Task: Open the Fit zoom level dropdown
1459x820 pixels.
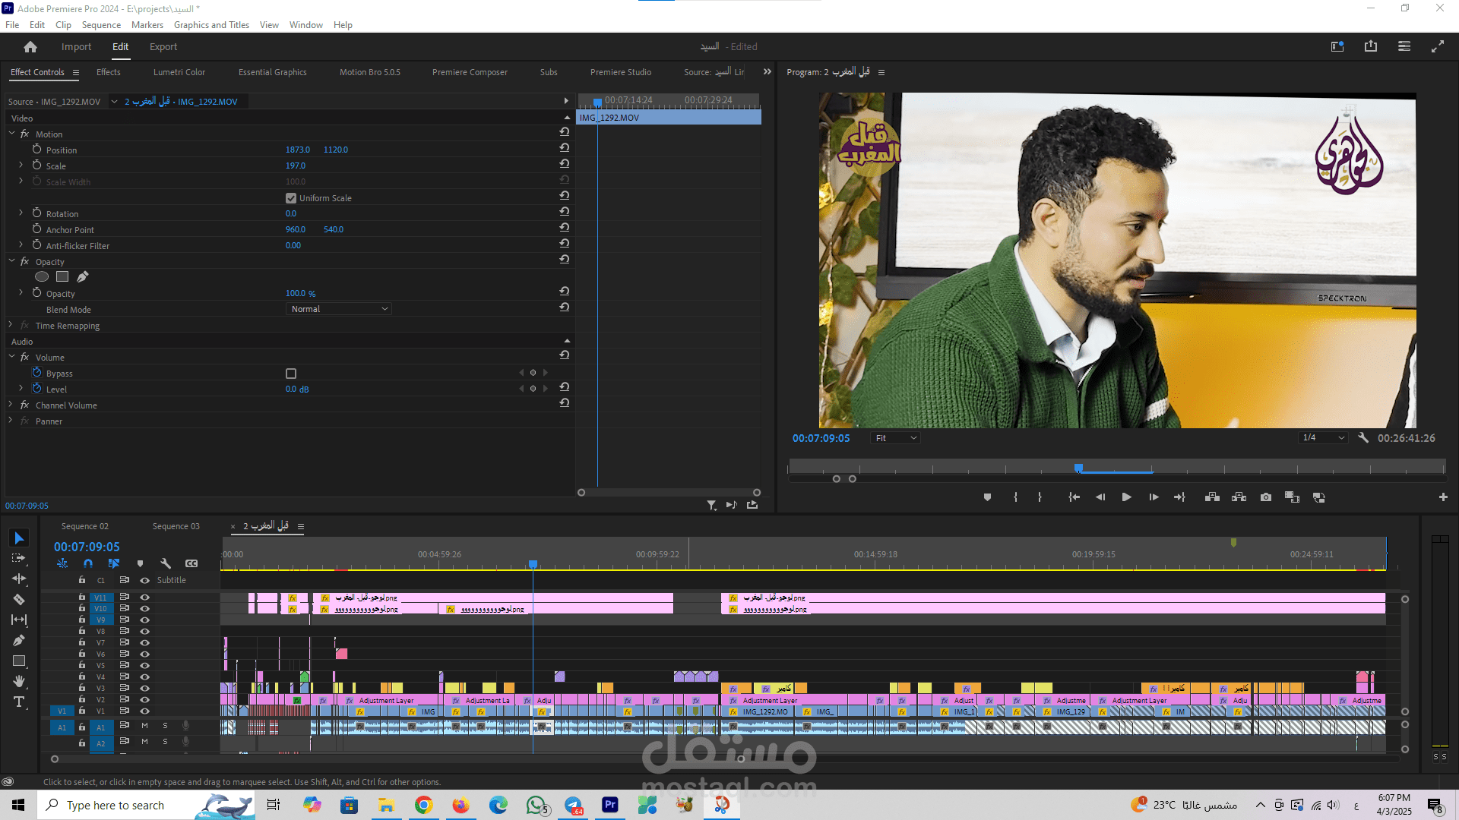Action: pyautogui.click(x=896, y=438)
